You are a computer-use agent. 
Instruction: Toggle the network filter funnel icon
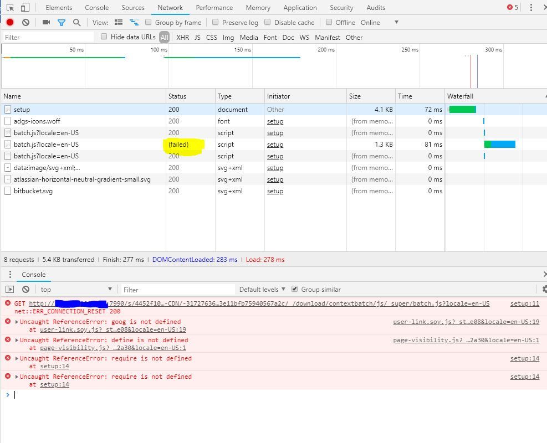tap(62, 23)
